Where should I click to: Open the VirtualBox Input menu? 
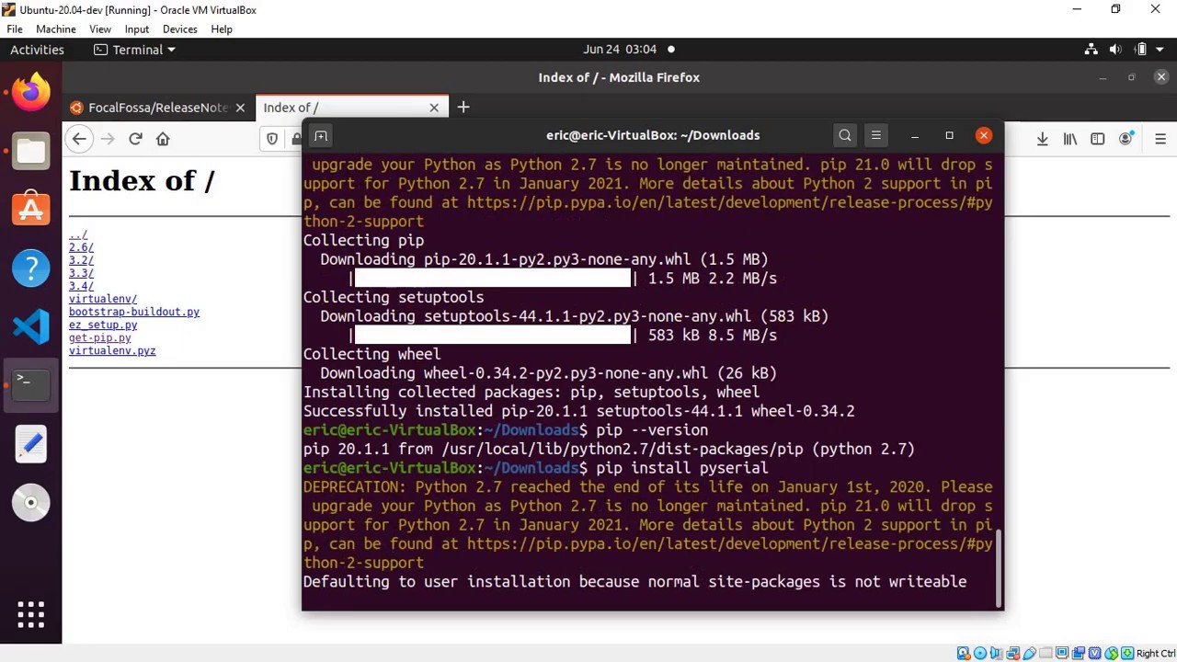coord(137,29)
